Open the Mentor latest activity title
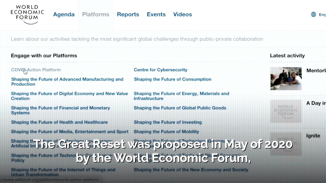This screenshot has height=183, width=326. (316, 71)
